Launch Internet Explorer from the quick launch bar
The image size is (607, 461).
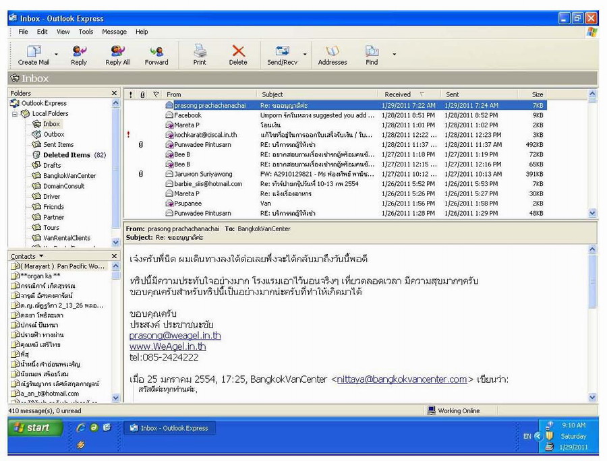click(x=81, y=427)
